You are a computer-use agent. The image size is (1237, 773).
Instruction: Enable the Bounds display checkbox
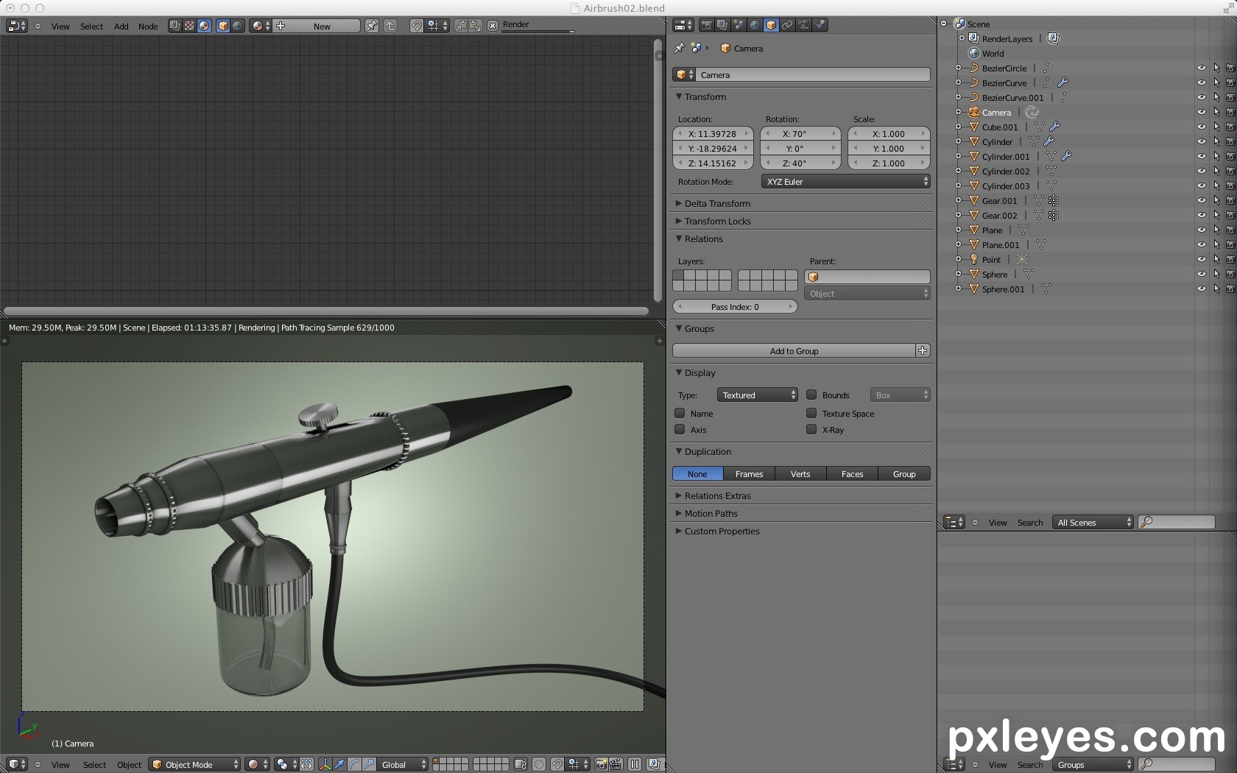(x=811, y=395)
